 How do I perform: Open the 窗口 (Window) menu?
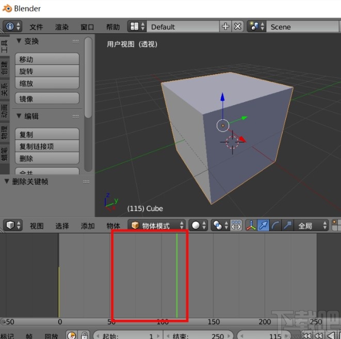(87, 27)
